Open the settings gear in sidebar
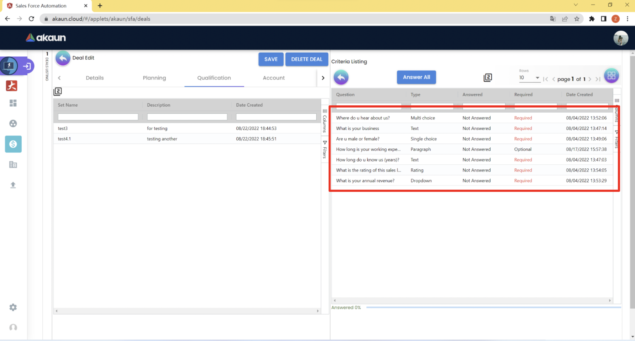Screen dimensions: 635x341 pos(13,307)
